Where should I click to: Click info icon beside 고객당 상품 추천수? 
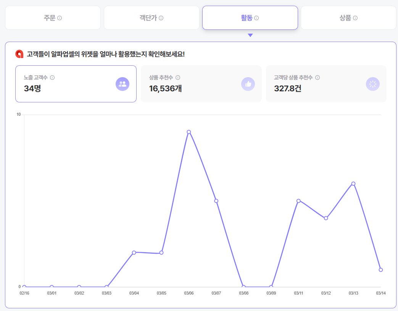[x=317, y=78]
